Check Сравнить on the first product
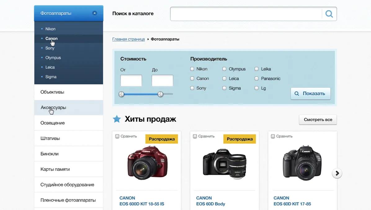 coord(117,136)
